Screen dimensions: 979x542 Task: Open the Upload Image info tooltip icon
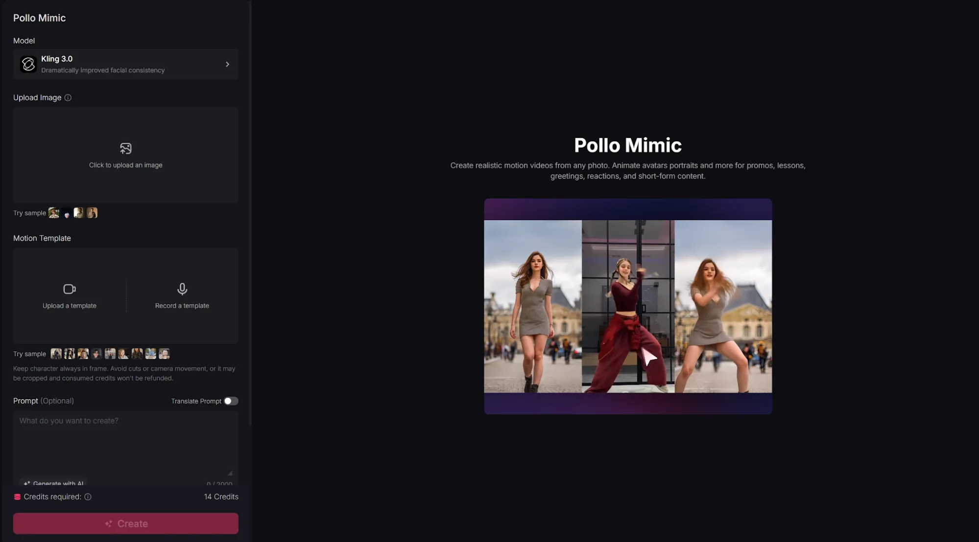coord(68,97)
